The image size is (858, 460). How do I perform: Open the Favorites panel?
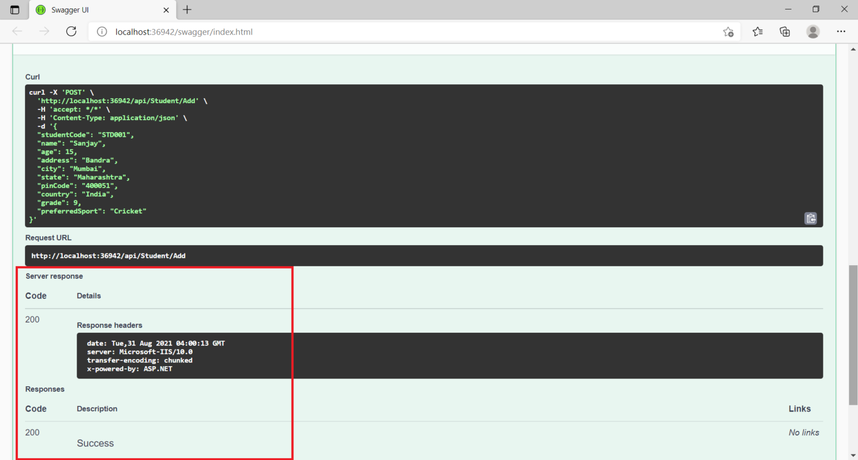pyautogui.click(x=757, y=31)
